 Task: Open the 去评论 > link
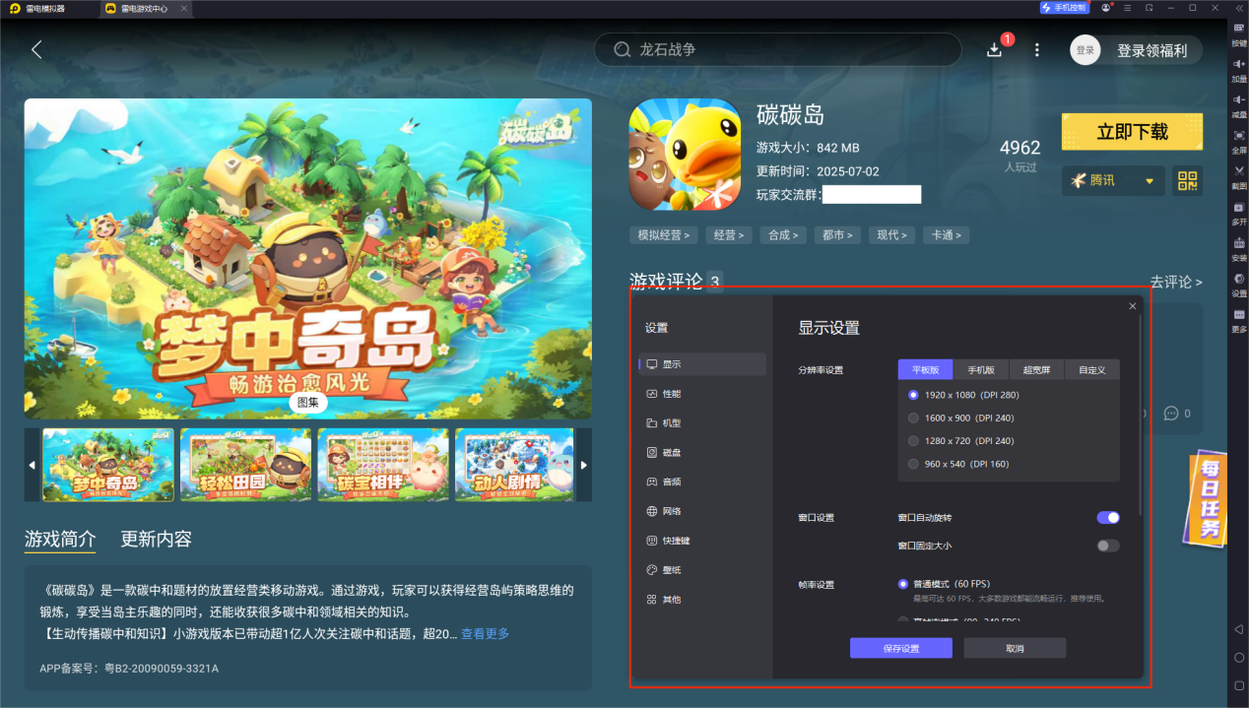click(x=1176, y=283)
